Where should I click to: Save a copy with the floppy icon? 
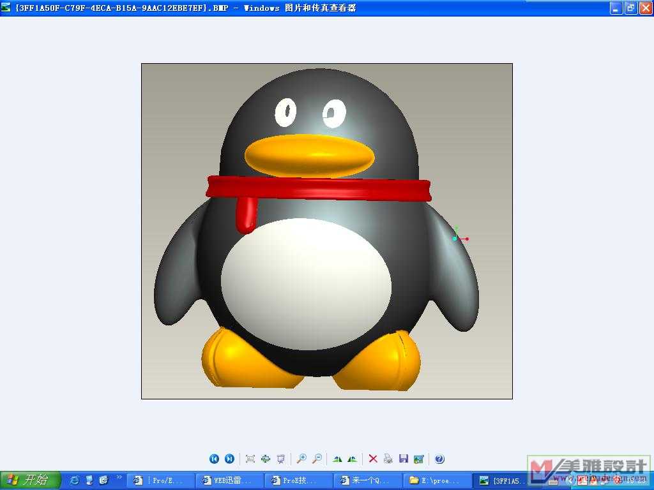(404, 459)
